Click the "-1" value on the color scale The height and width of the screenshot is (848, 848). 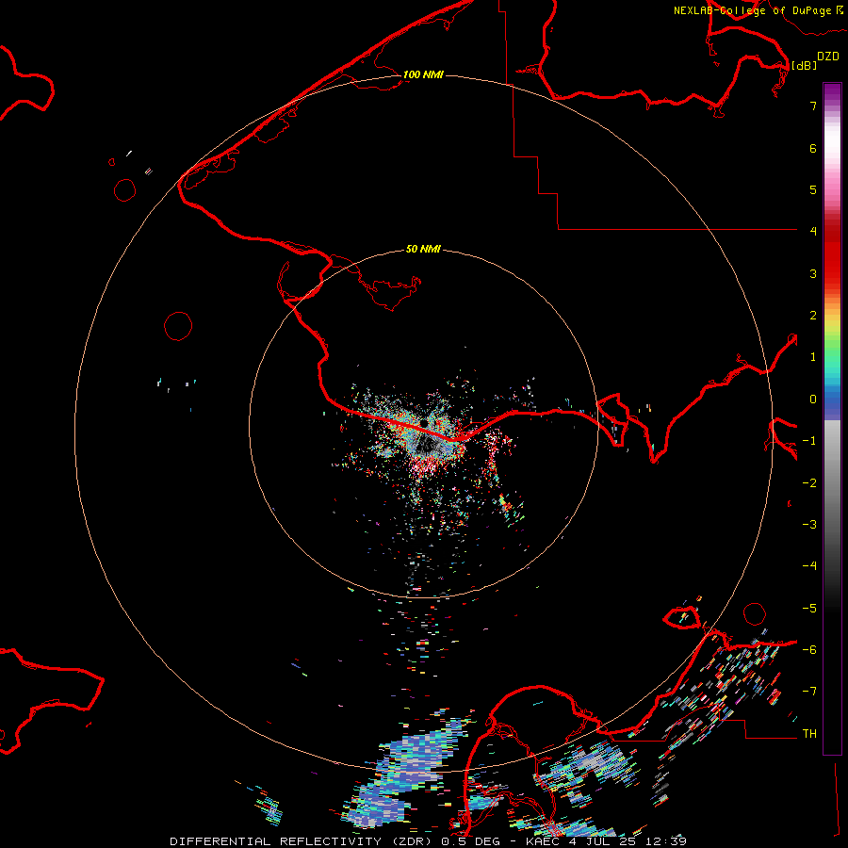809,441
